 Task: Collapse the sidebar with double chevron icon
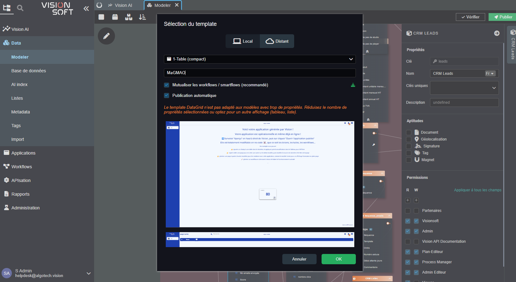[86, 8]
